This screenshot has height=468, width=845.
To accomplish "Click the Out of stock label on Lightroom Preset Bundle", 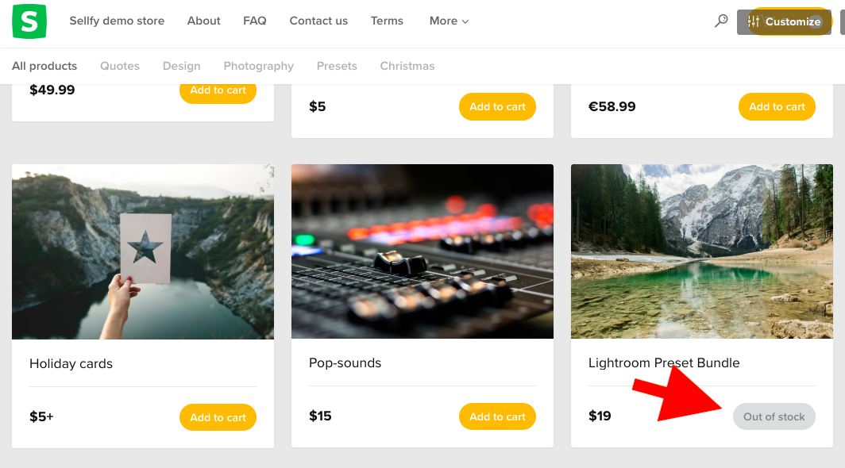I will [774, 416].
